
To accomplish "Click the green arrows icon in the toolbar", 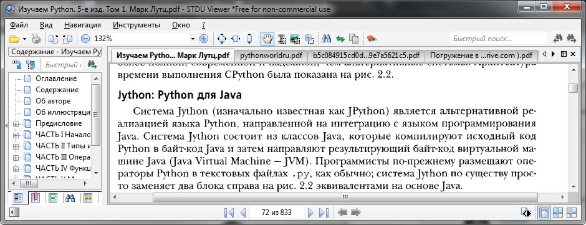I will point(340,39).
